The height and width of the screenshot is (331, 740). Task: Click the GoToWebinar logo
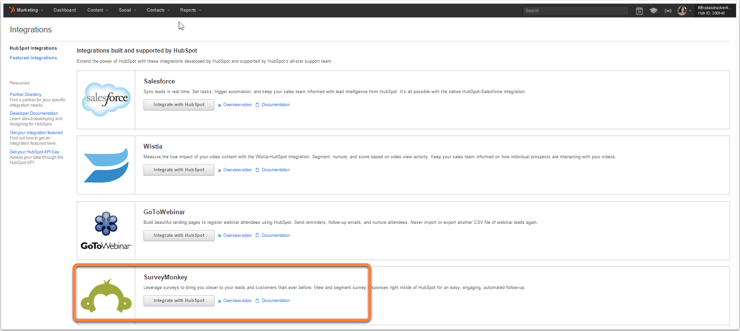pyautogui.click(x=106, y=230)
